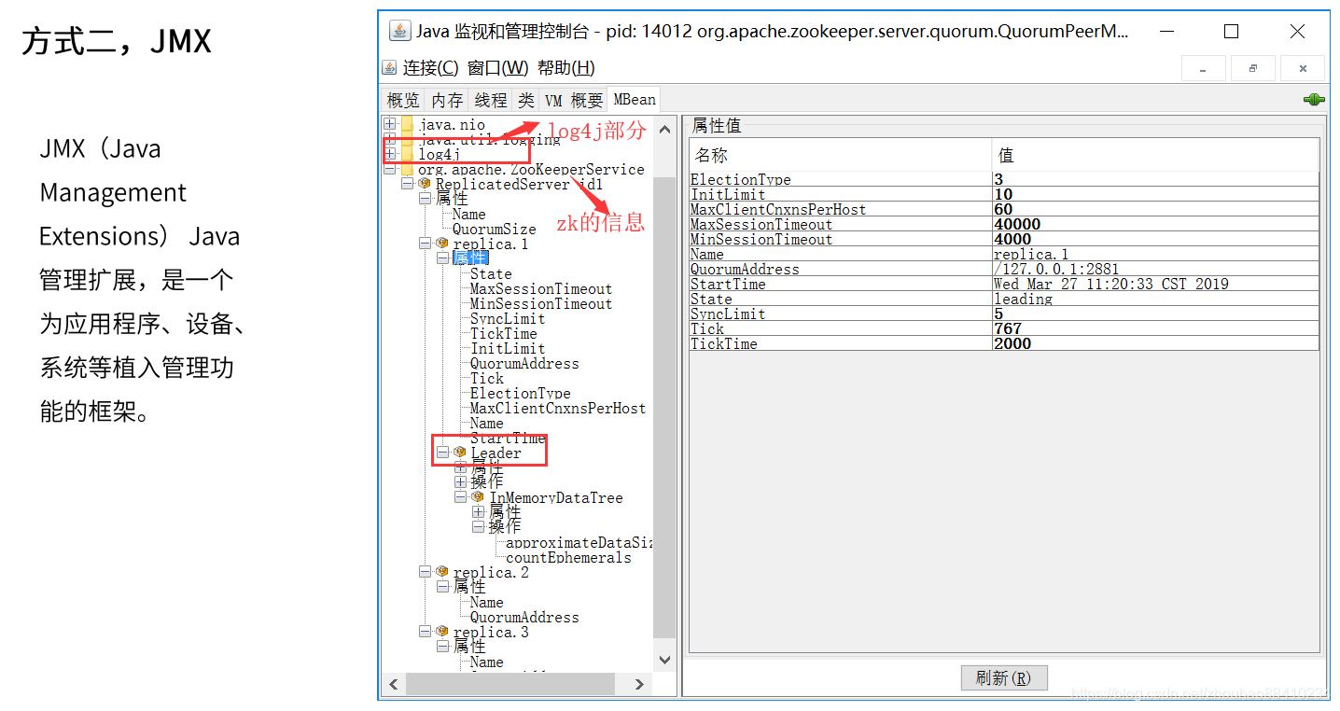The height and width of the screenshot is (711, 1340).
Task: Click the value cell '4000'
Action: click(1155, 239)
